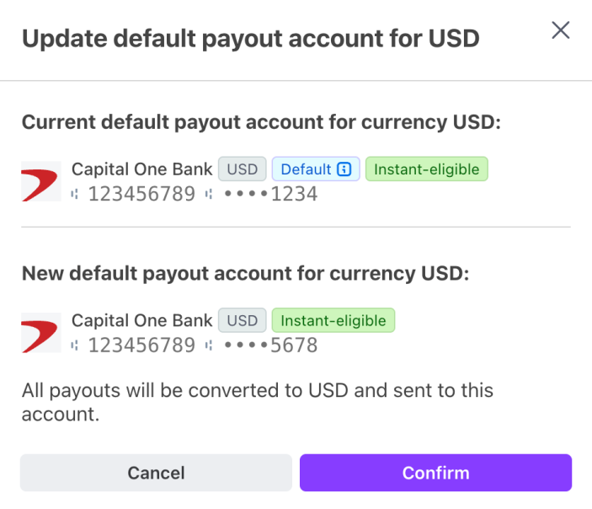Click Instant-eligible badge on current account
Image resolution: width=592 pixels, height=509 pixels.
(427, 169)
